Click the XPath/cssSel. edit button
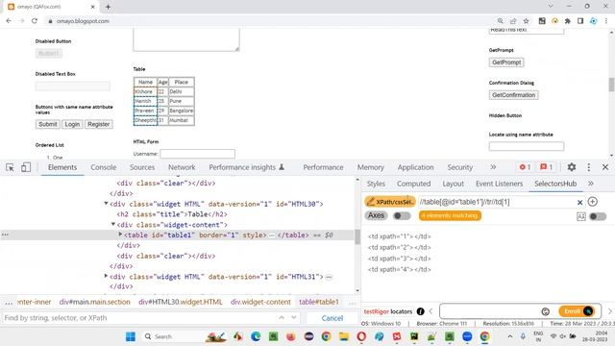615x346 pixels. [390, 202]
